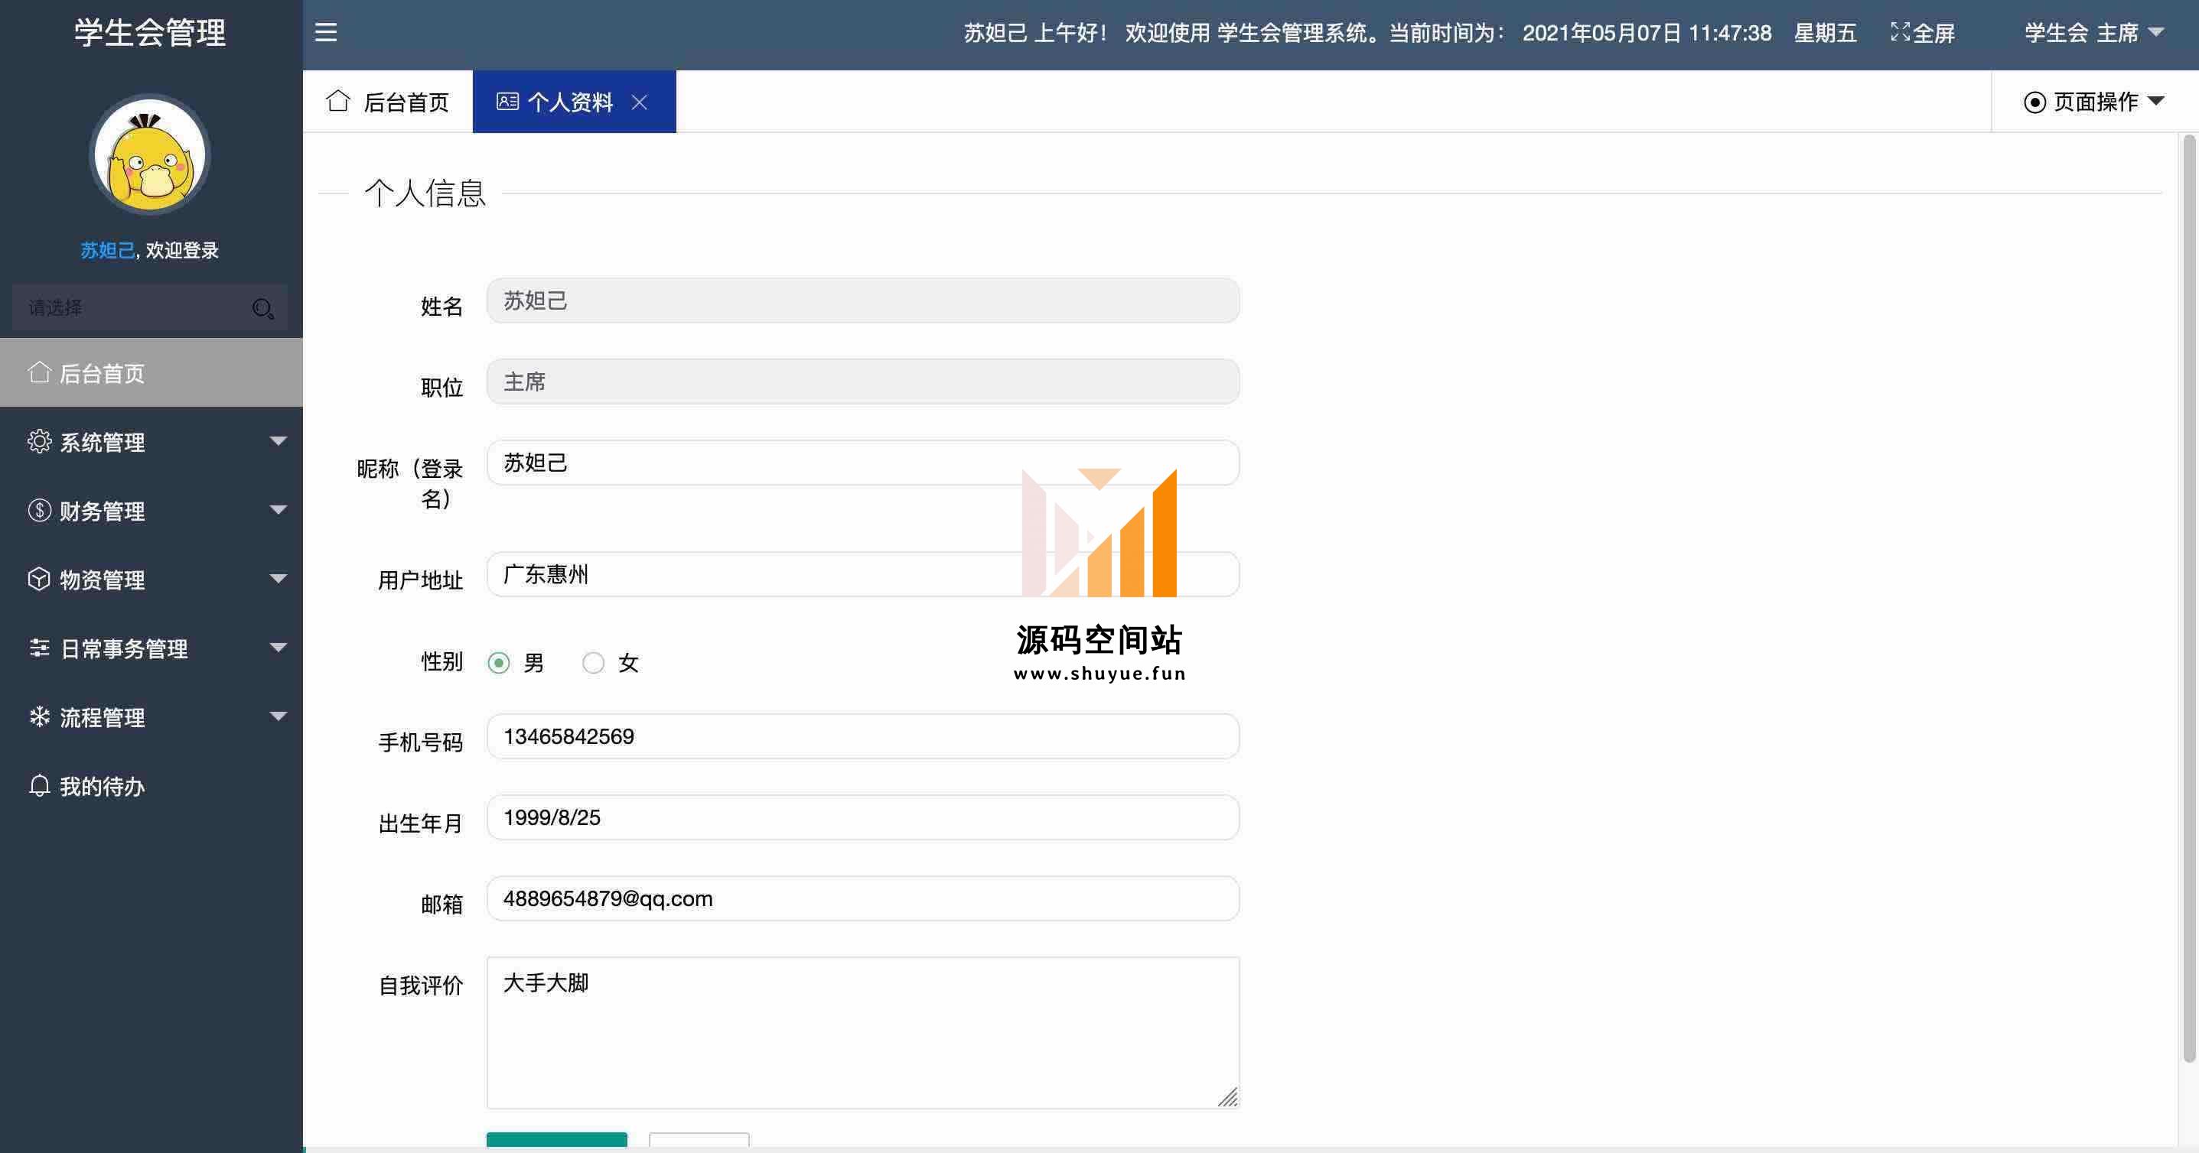Expand the 财务管理 menu arrow

(279, 510)
